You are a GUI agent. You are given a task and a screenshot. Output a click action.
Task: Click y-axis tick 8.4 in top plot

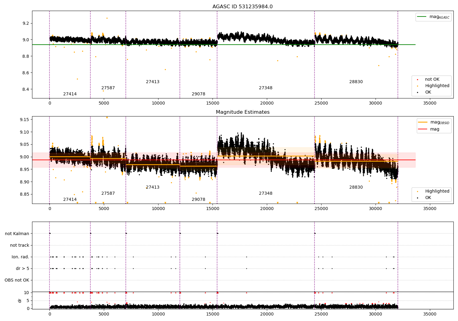pos(26,90)
